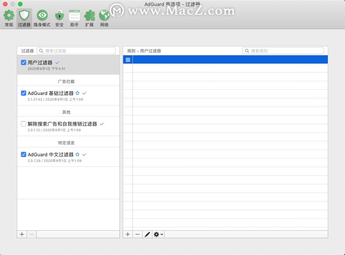The width and height of the screenshot is (345, 255).
Task: Open the 常规 general preferences tab
Action: click(x=9, y=18)
